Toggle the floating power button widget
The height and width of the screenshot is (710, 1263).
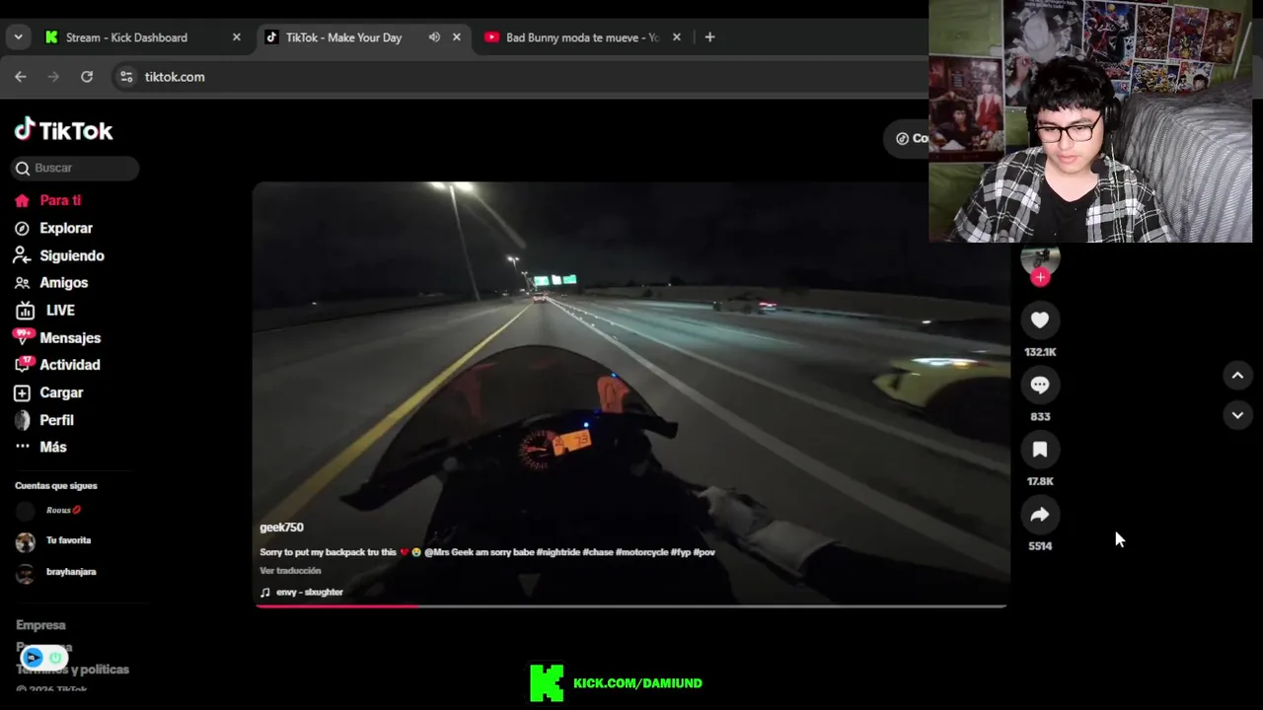pyautogui.click(x=55, y=657)
